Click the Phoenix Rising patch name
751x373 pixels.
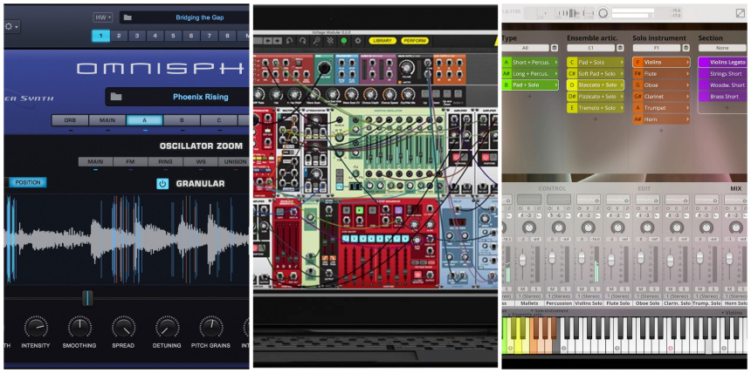[201, 97]
